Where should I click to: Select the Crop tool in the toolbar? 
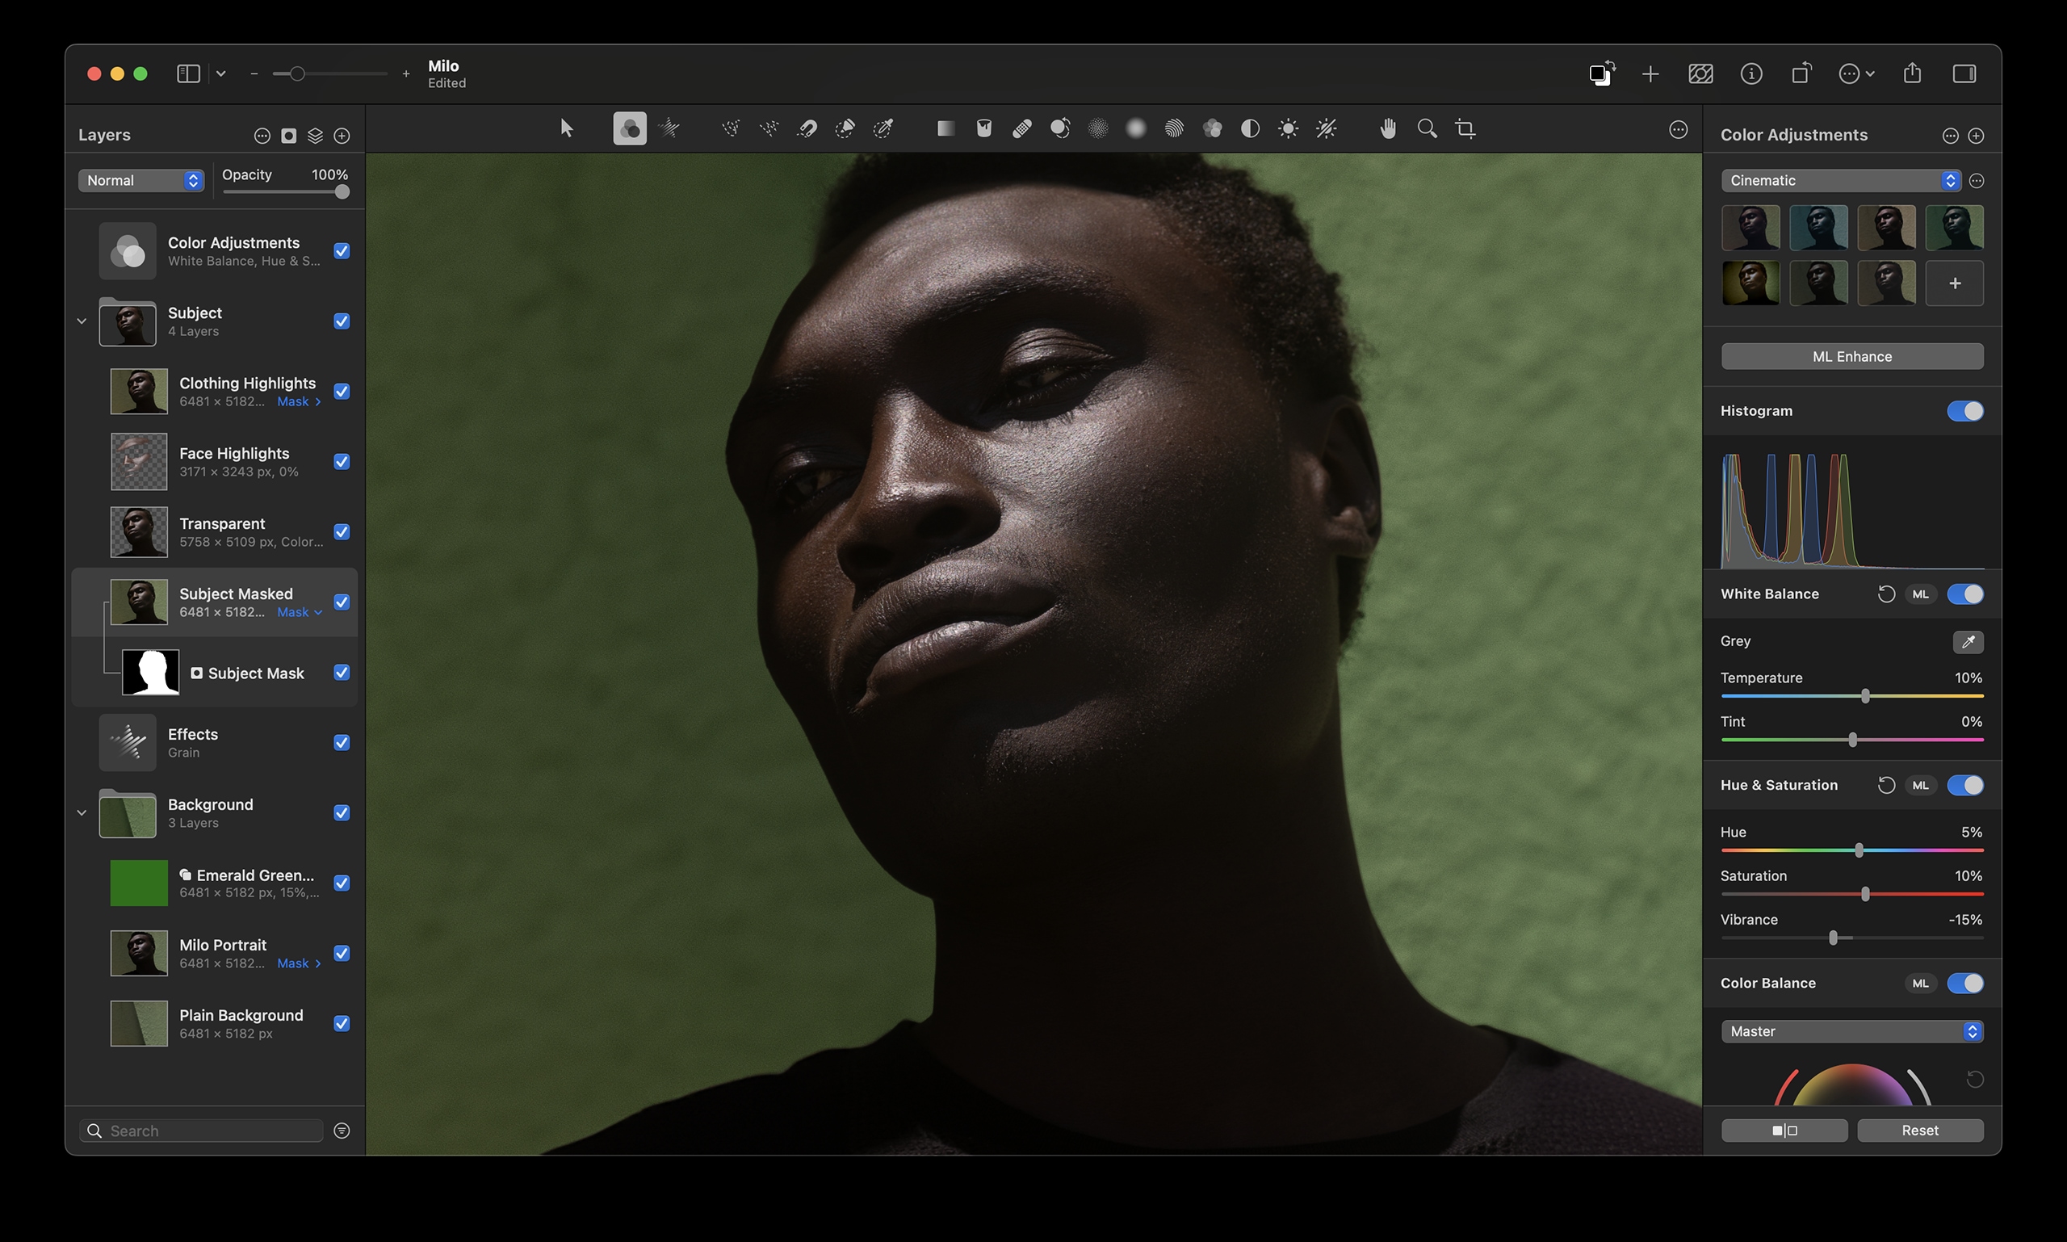coord(1466,128)
